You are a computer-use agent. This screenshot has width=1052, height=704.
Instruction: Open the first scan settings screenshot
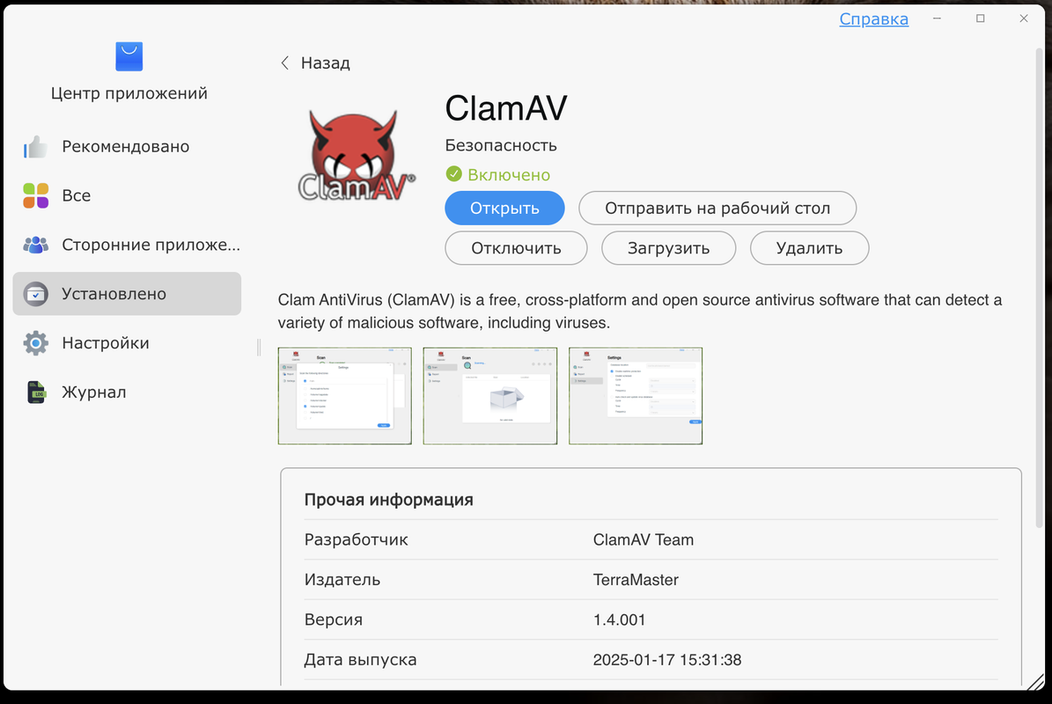point(345,396)
